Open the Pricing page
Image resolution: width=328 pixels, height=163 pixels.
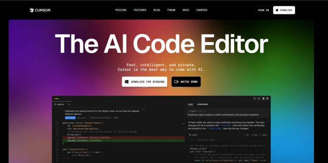(121, 10)
